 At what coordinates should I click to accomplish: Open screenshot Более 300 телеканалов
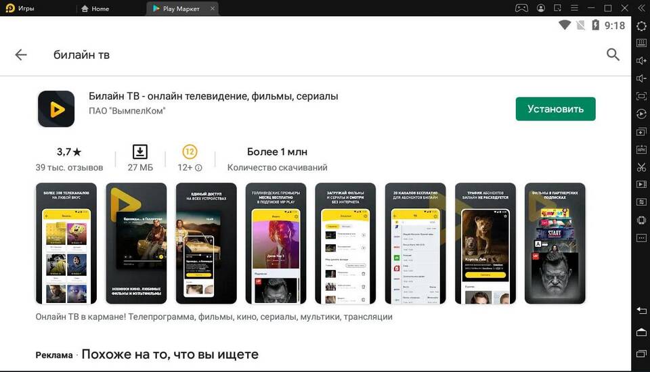tap(66, 243)
